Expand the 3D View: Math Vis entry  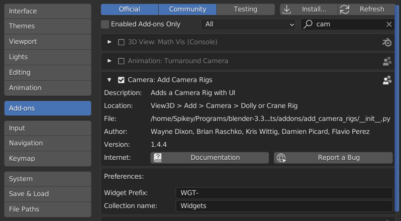click(109, 42)
